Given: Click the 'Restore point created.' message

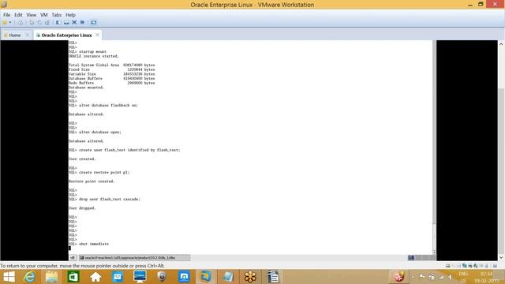Looking at the screenshot, I should pyautogui.click(x=92, y=181).
